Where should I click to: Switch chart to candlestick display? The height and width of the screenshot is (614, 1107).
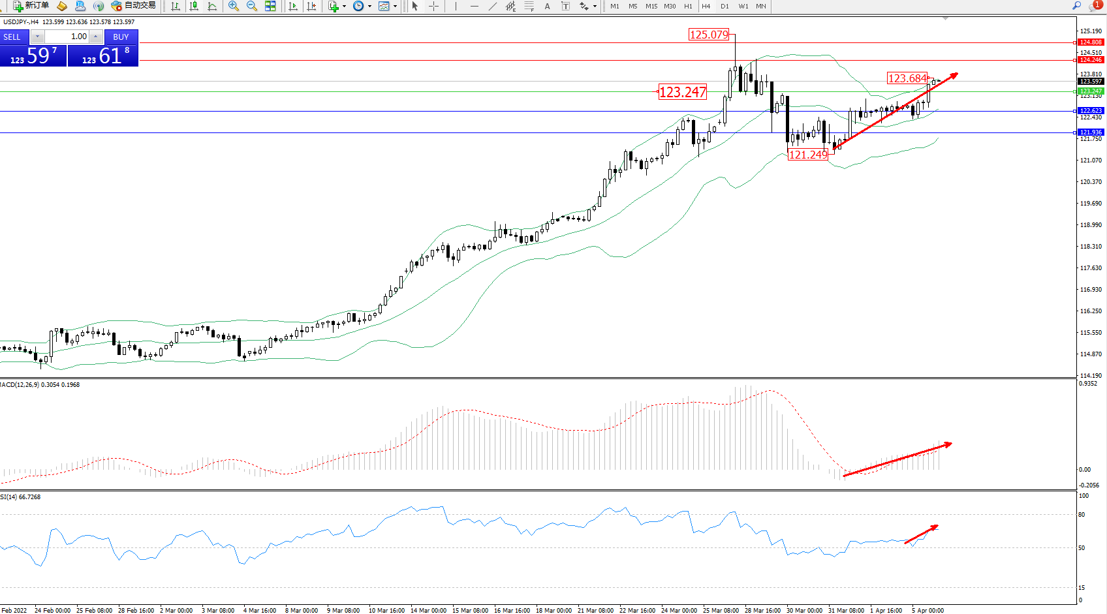click(194, 6)
